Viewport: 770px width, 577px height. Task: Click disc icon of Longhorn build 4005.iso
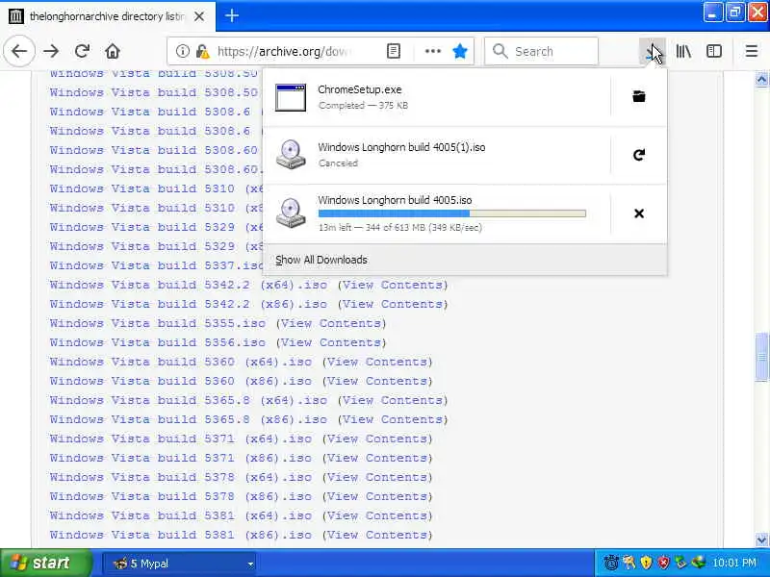click(x=291, y=213)
